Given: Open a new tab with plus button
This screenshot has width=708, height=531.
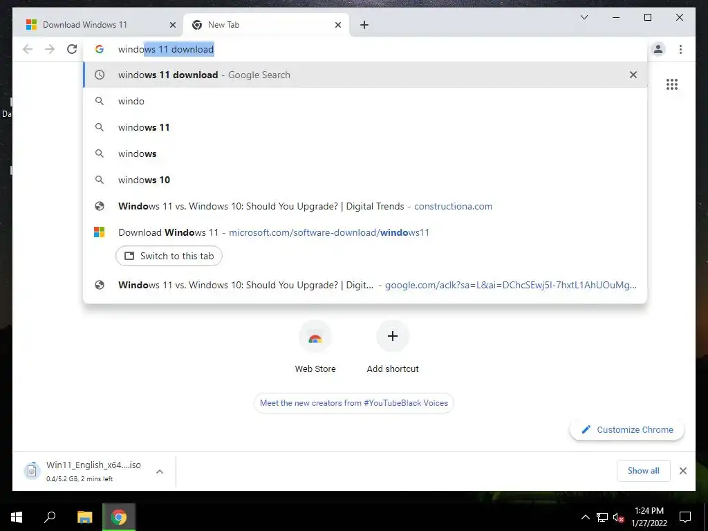Looking at the screenshot, I should tap(364, 25).
